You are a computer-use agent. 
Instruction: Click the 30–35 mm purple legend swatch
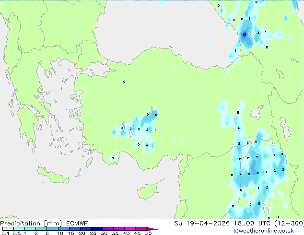pos(107,229)
